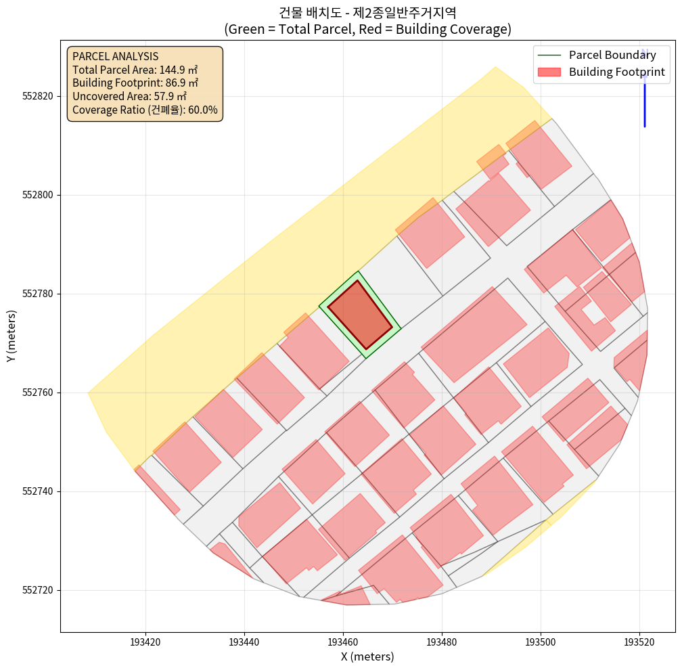682x670 pixels.
Task: Click the blue north arrow indicator
Action: point(645,95)
